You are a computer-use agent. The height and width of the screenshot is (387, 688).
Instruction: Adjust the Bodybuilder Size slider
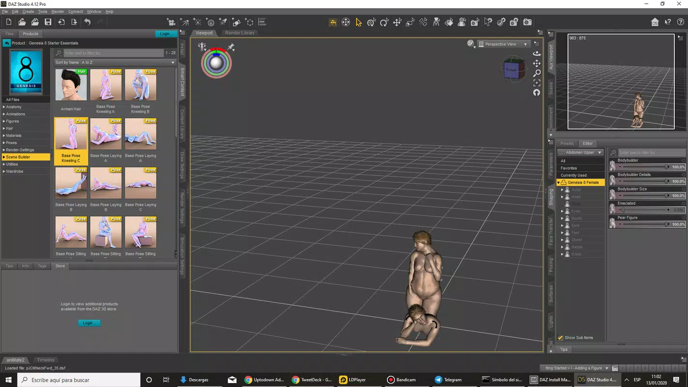pyautogui.click(x=647, y=195)
